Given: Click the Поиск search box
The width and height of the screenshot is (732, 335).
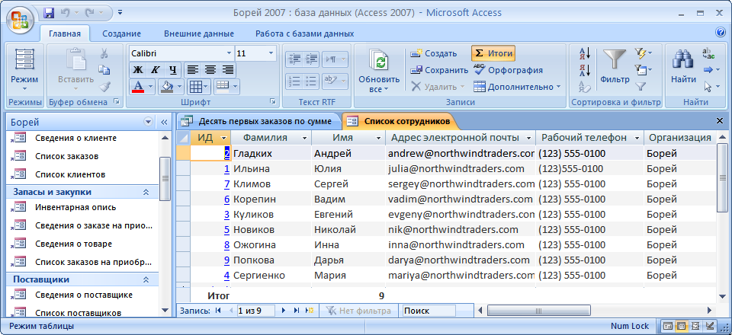Looking at the screenshot, I should (x=429, y=311).
